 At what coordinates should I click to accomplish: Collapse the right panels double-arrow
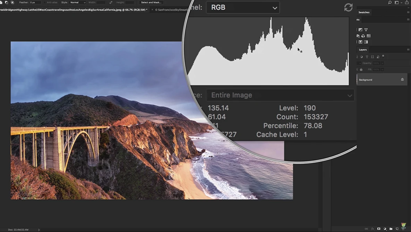[408, 8]
